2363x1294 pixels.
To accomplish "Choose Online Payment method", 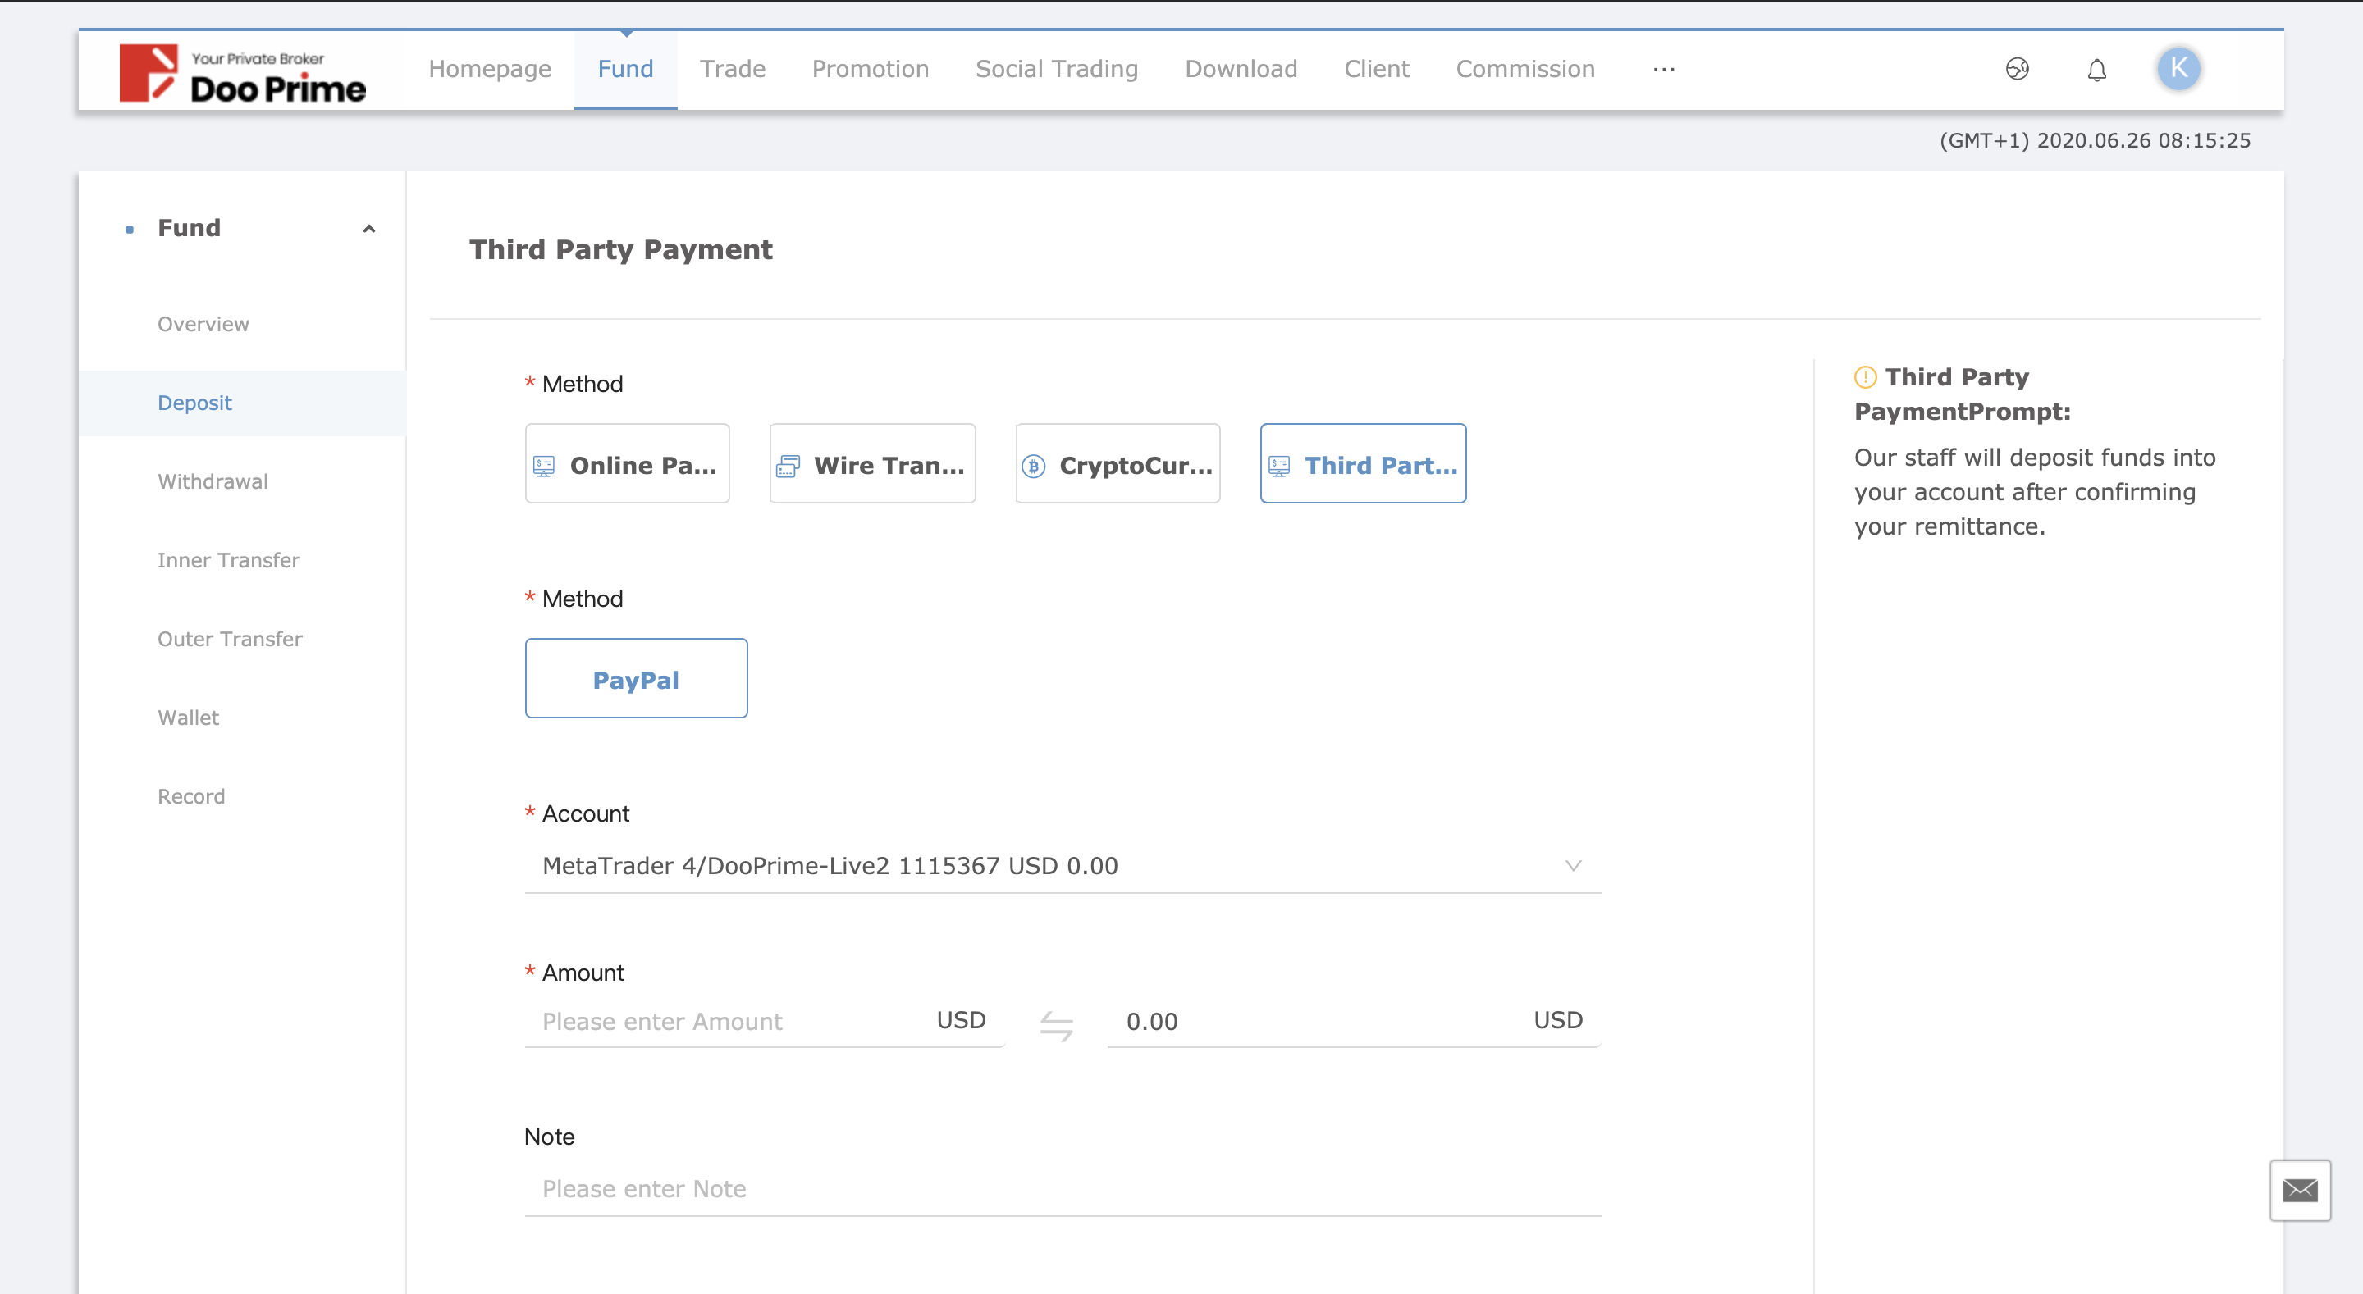I will coord(628,464).
